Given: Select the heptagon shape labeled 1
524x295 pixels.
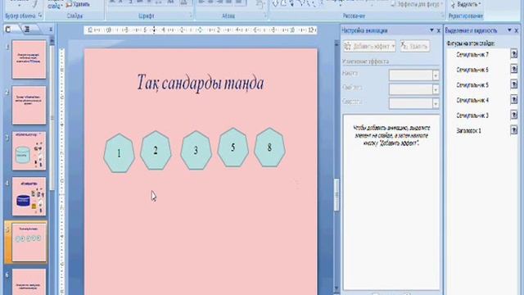Looking at the screenshot, I should tap(120, 153).
